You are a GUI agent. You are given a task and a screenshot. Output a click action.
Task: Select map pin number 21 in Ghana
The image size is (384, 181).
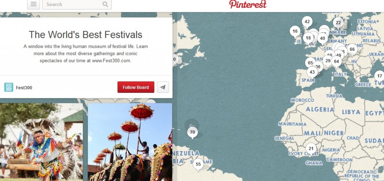pos(311,149)
